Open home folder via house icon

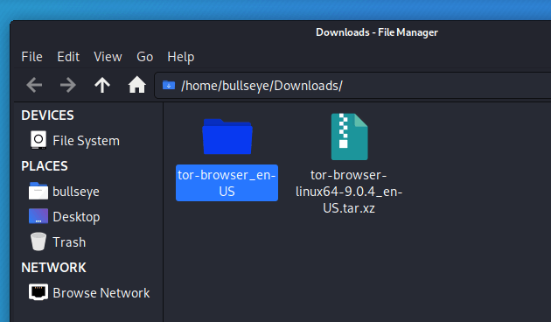[136, 85]
